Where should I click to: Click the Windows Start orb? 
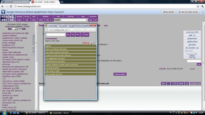pyautogui.click(x=4, y=113)
